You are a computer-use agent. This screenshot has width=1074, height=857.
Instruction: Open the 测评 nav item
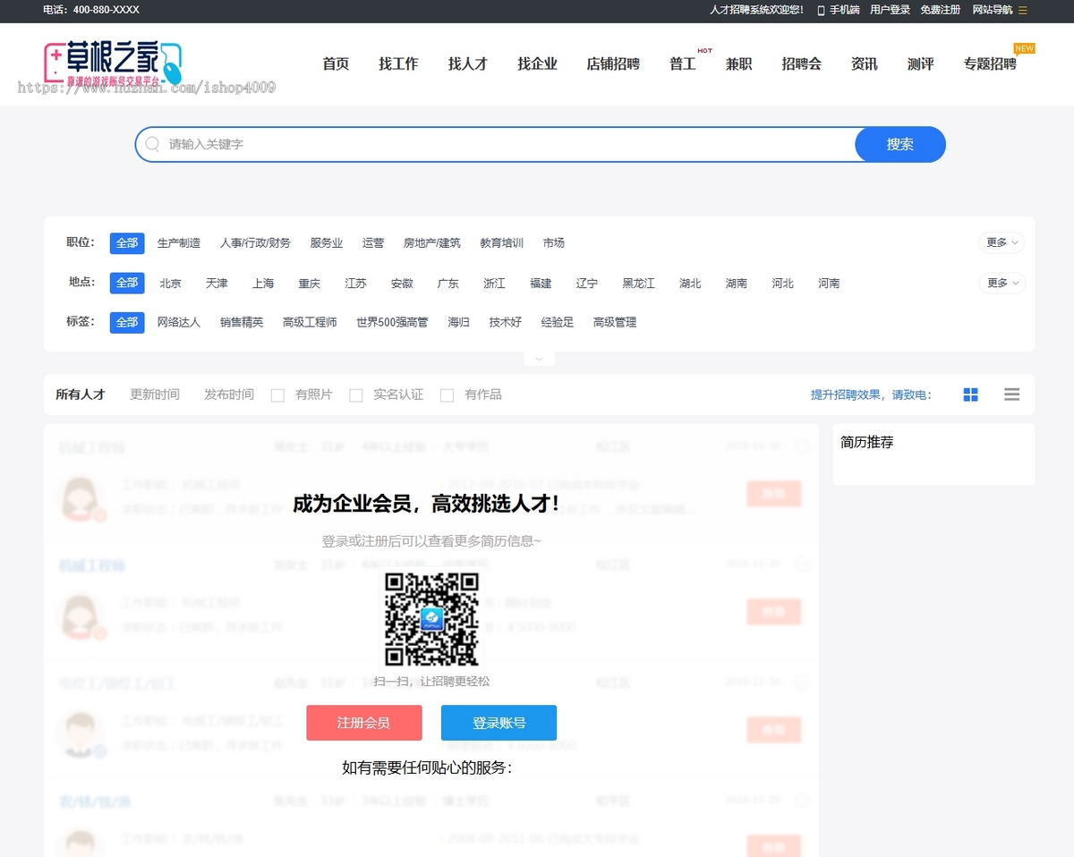[x=921, y=64]
